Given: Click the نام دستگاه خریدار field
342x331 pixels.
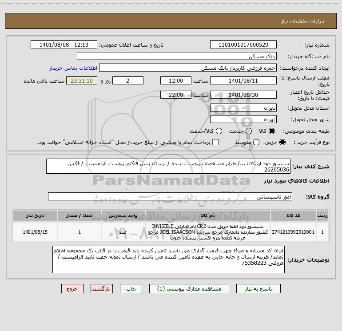Looking at the screenshot, I should (x=177, y=56).
